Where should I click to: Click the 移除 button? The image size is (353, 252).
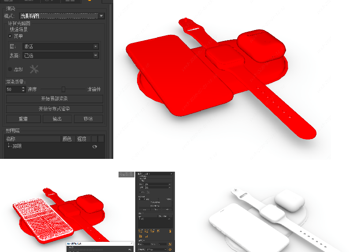point(89,119)
